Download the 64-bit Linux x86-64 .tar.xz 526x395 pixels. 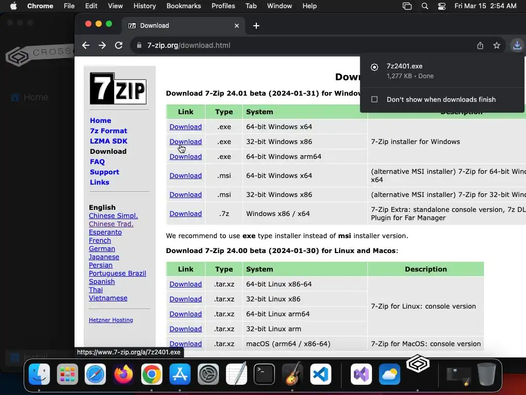(x=185, y=284)
